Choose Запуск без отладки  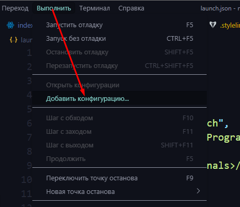pos(119,39)
